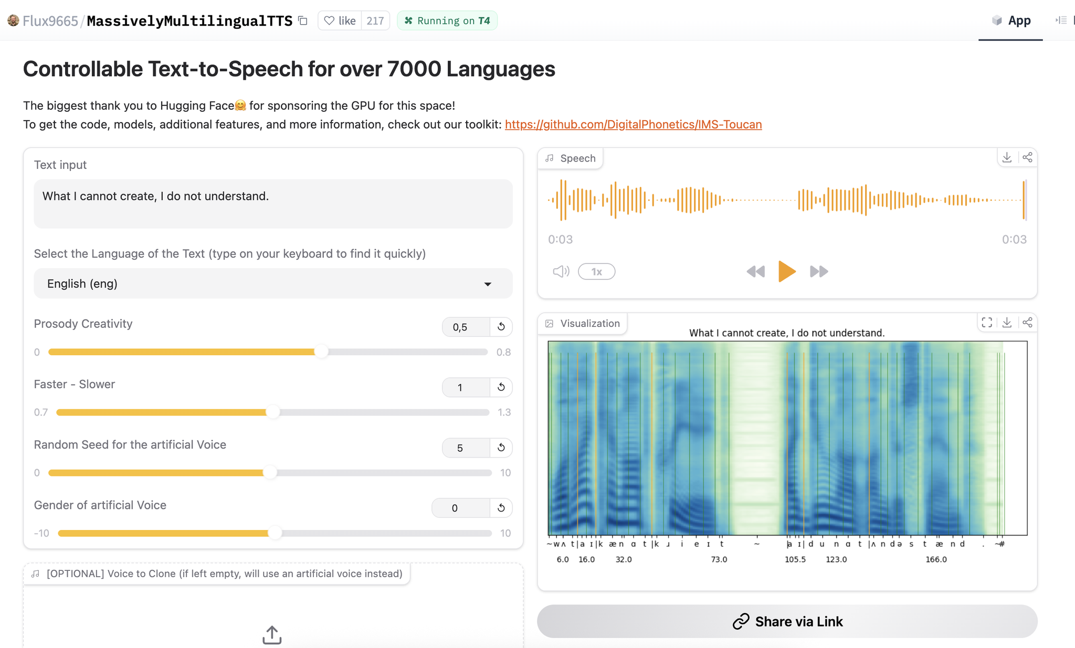The height and width of the screenshot is (648, 1075).
Task: Share the Visualization image
Action: click(x=1027, y=323)
